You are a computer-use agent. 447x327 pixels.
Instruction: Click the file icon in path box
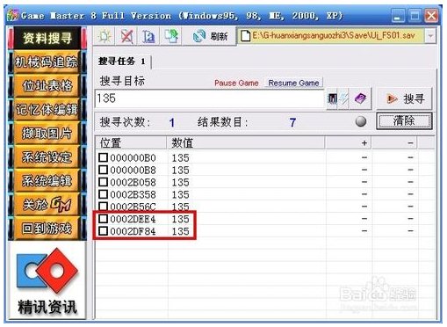[245, 36]
